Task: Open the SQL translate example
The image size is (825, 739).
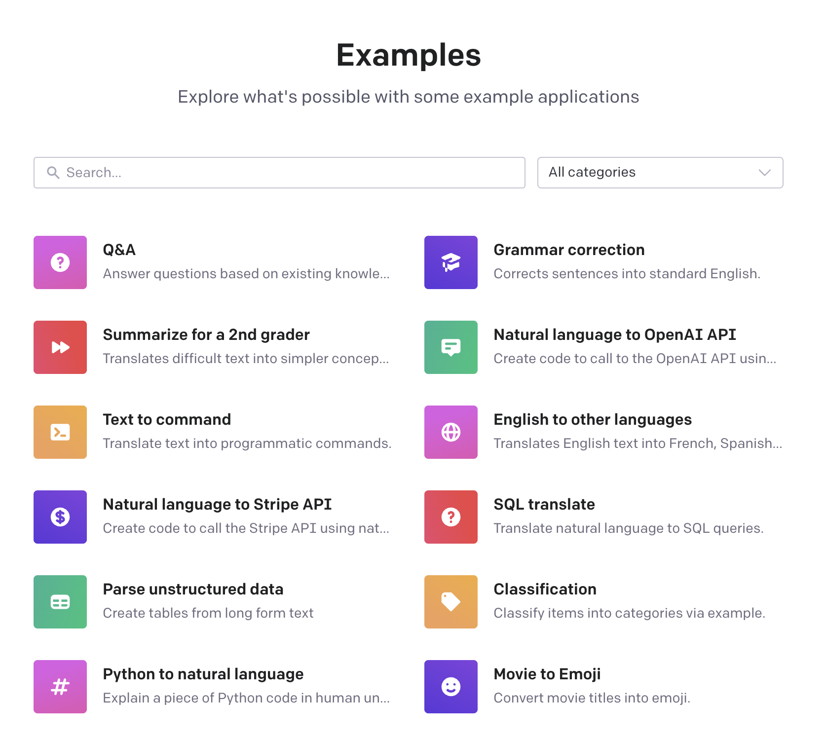Action: pos(544,504)
